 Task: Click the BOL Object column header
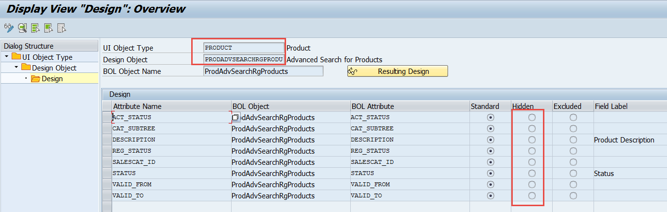coord(290,106)
